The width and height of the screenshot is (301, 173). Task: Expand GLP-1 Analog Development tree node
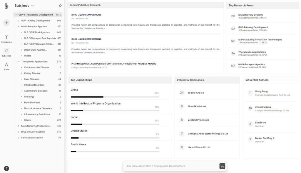pyautogui.click(x=19, y=21)
